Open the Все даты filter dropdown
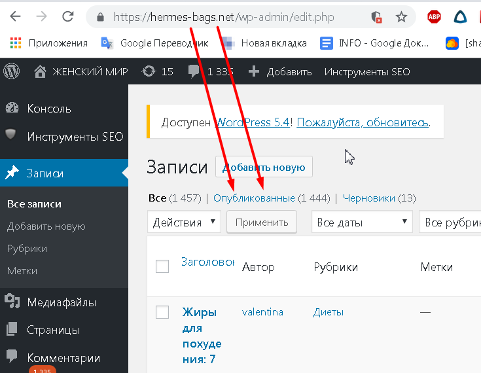 362,222
